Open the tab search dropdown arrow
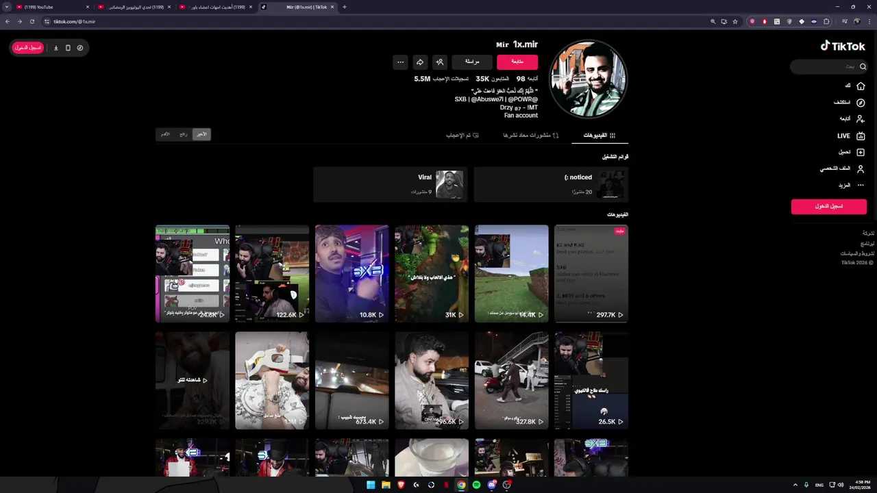 tap(6, 7)
